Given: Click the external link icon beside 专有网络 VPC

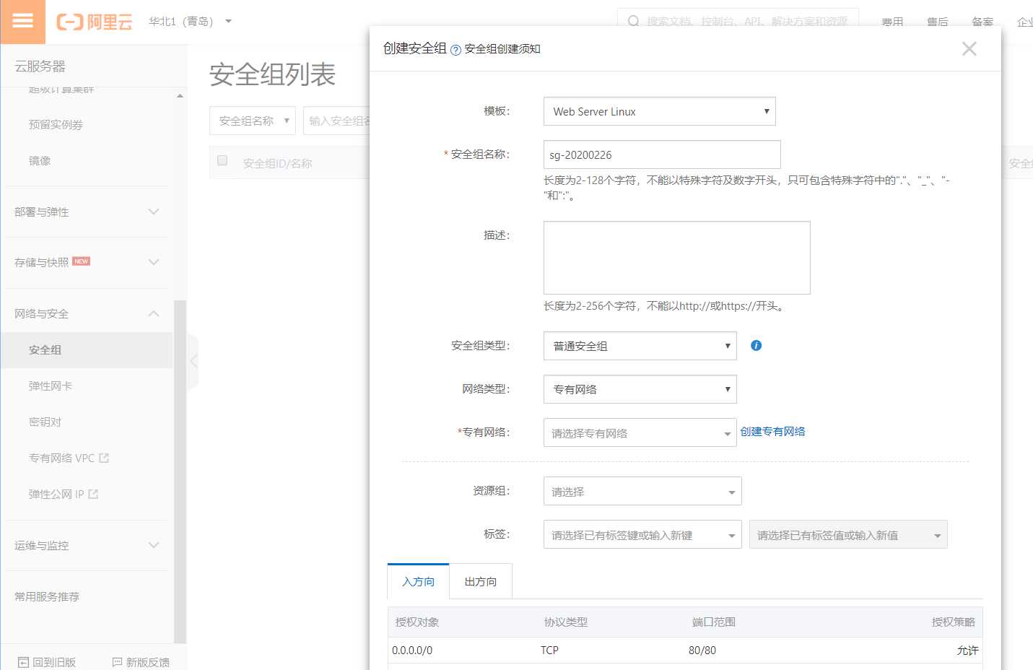Looking at the screenshot, I should 104,458.
